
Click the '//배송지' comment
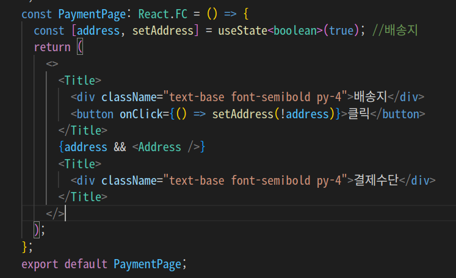click(x=394, y=30)
